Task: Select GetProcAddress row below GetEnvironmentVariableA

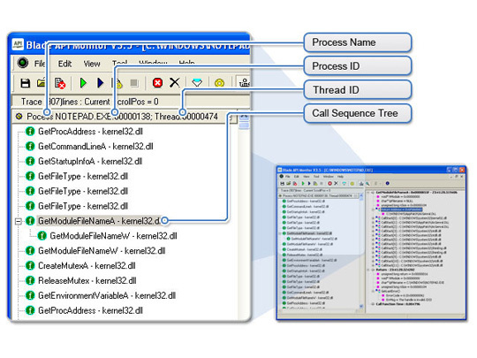Action: click(x=90, y=310)
